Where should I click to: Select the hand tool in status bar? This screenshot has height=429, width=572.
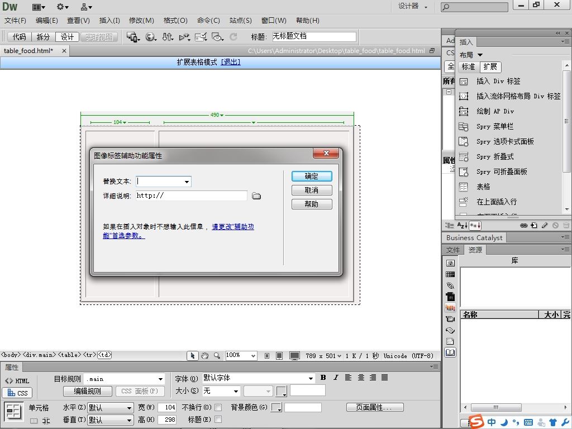point(204,356)
